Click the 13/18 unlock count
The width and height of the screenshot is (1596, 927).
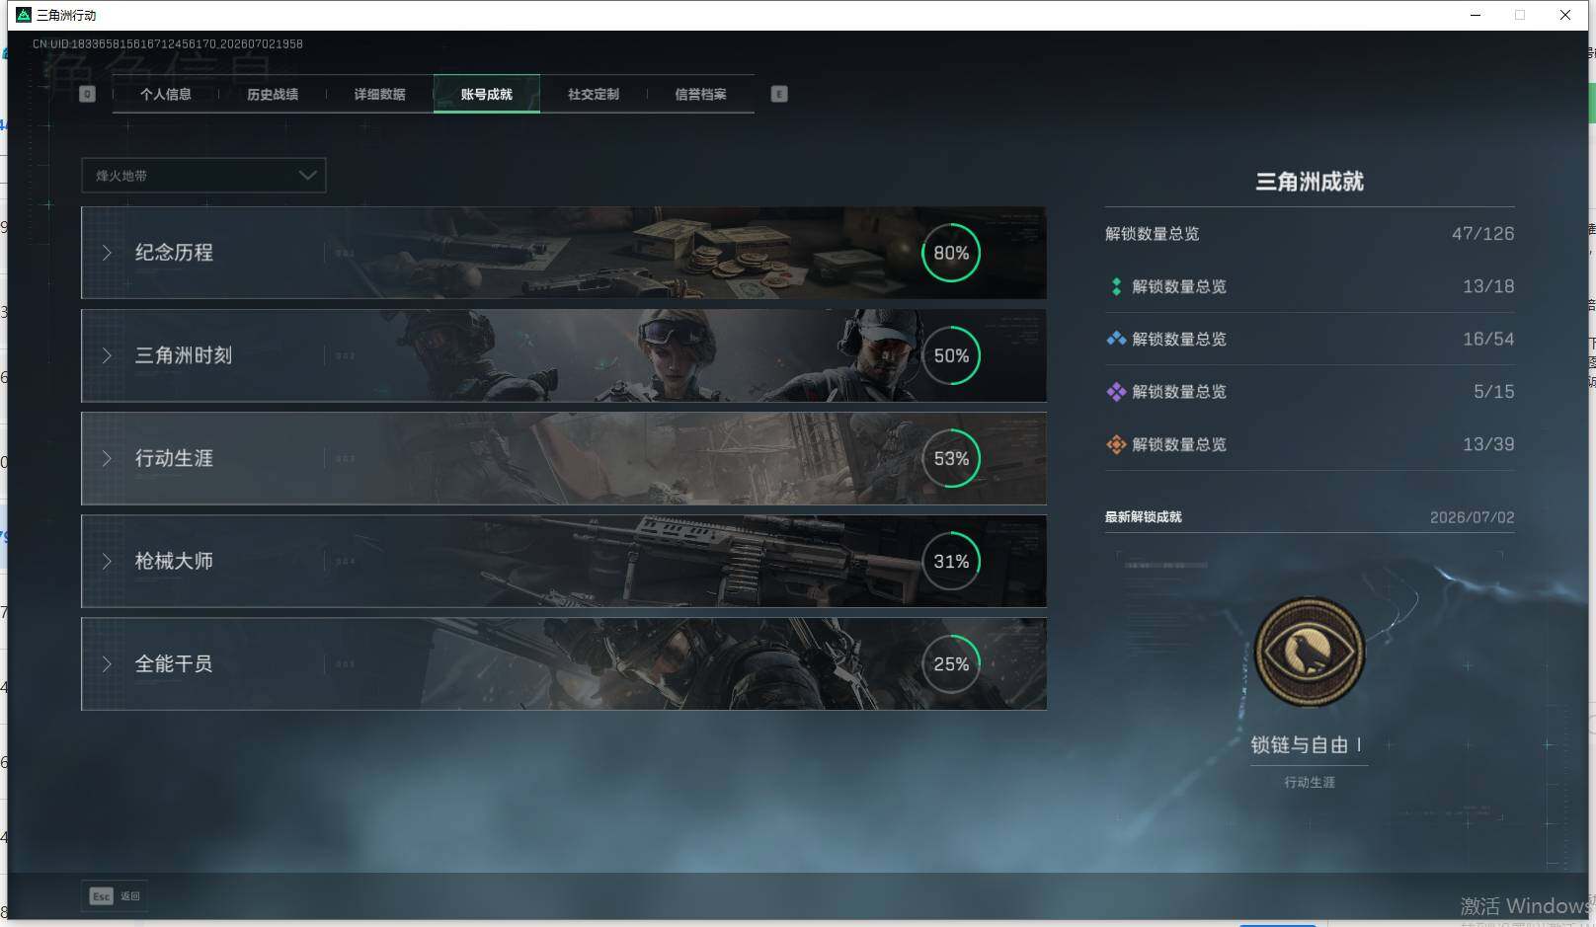1488,286
